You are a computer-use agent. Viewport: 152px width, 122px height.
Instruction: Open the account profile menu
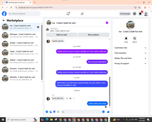tap(146, 14)
